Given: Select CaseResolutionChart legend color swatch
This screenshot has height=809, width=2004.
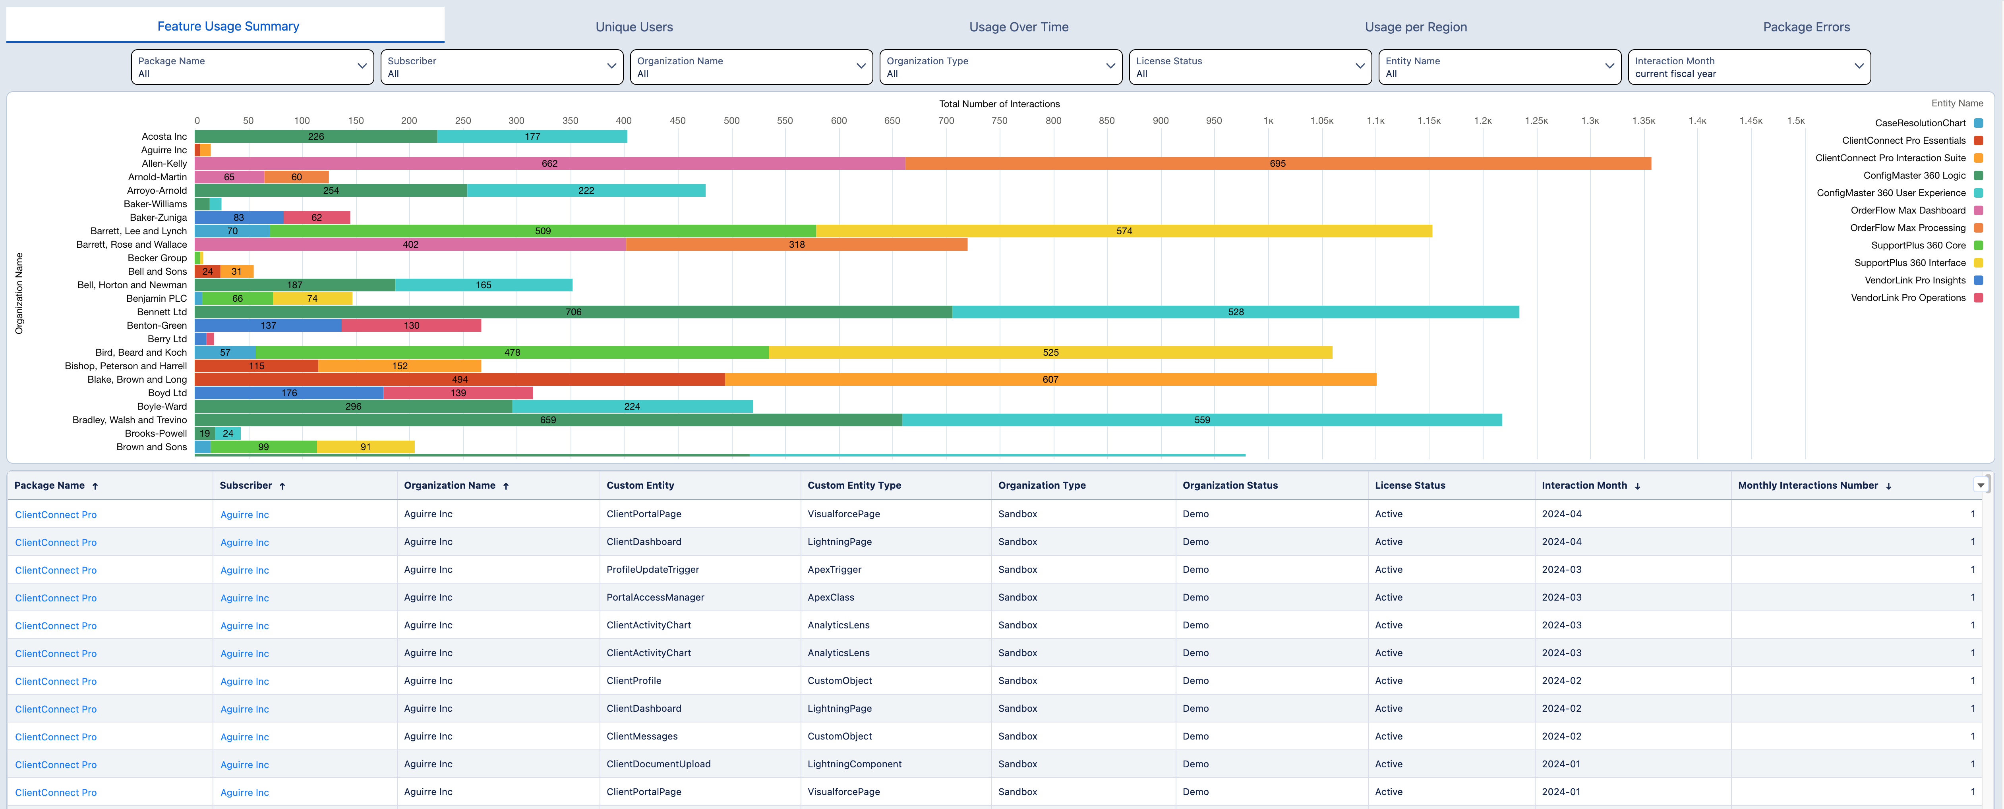Looking at the screenshot, I should coord(1978,123).
